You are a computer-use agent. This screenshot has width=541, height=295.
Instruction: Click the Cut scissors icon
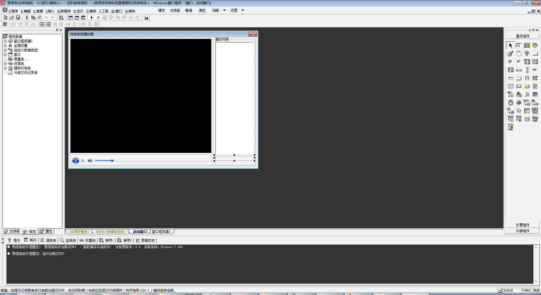27,18
